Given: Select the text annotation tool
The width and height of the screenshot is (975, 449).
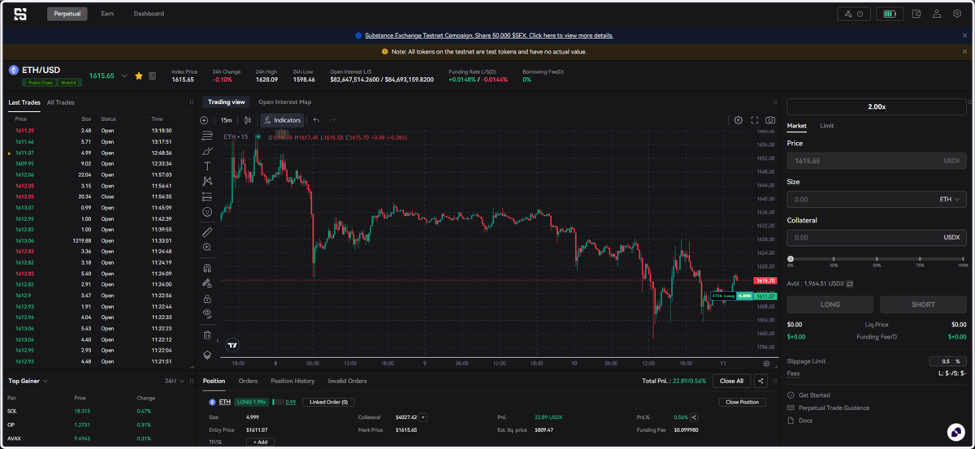Looking at the screenshot, I should pyautogui.click(x=207, y=166).
